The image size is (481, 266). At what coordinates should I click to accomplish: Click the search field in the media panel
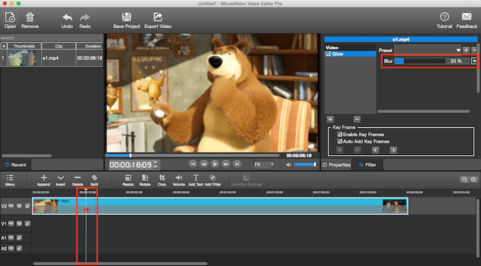tap(28, 38)
